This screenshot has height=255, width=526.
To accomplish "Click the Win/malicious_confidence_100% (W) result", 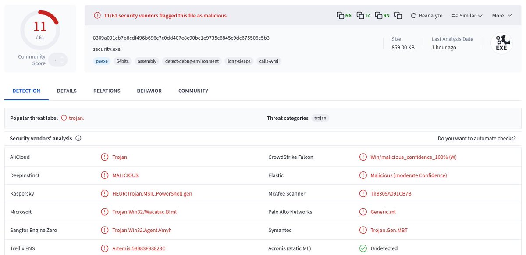I will (x=413, y=157).
